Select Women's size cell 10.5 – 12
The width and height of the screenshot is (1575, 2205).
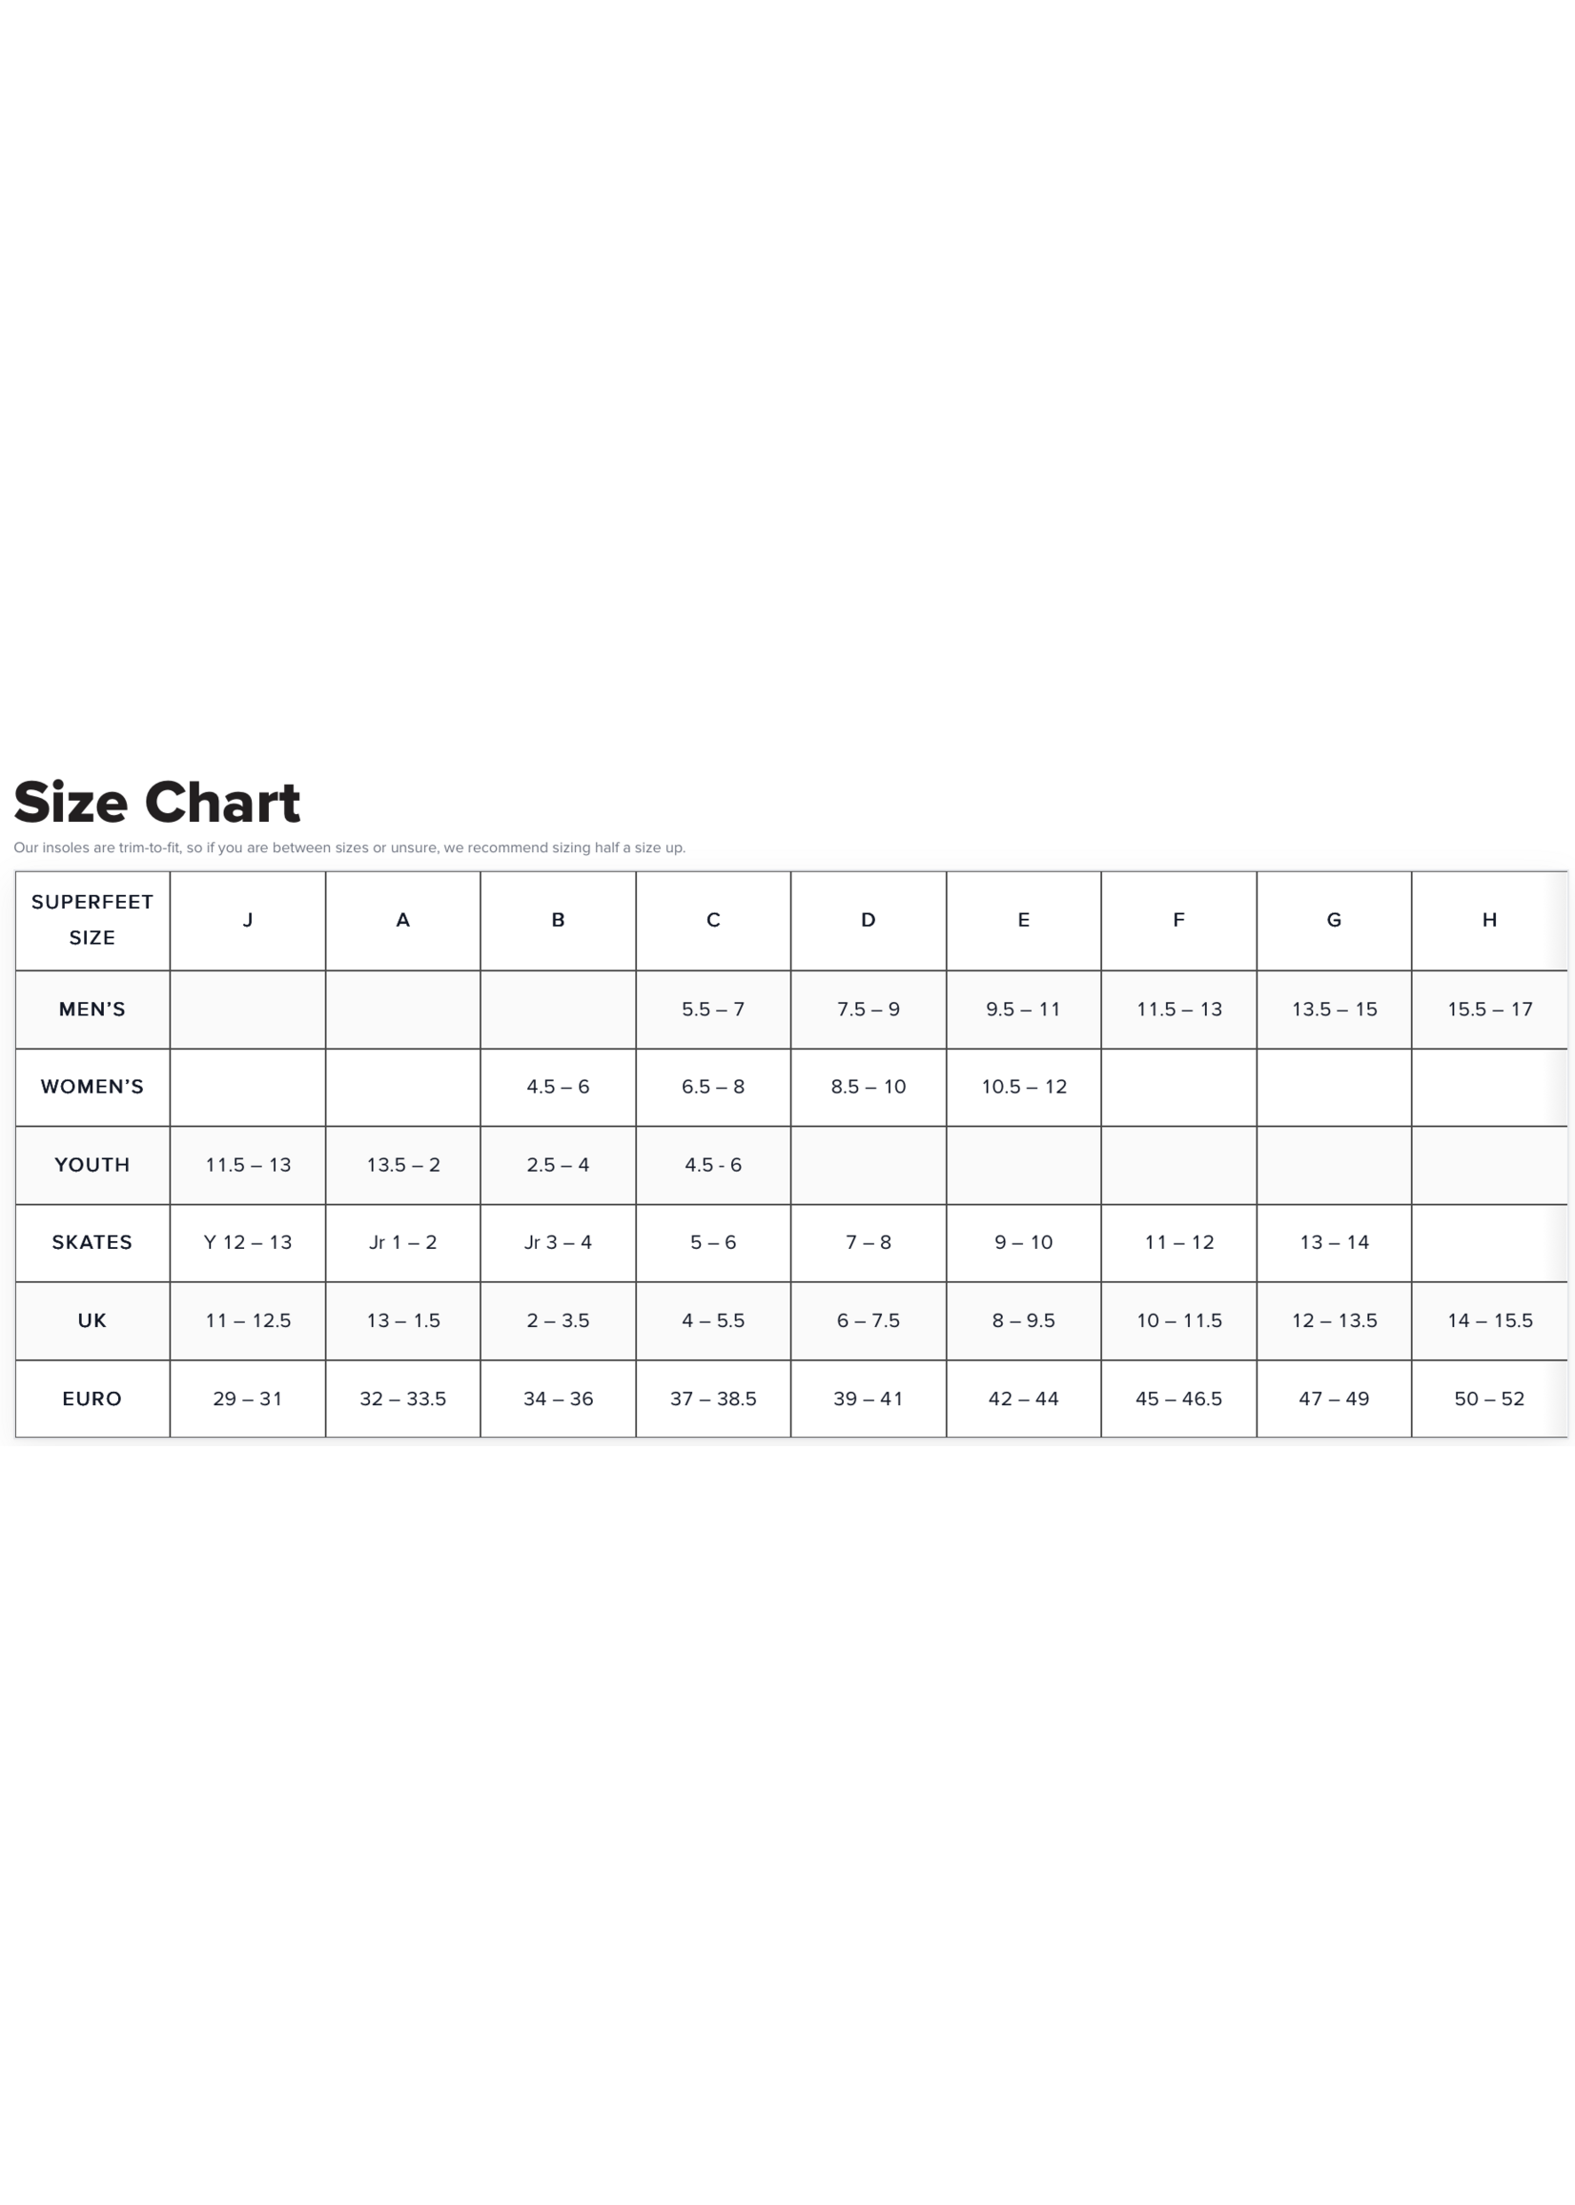pos(1023,1086)
